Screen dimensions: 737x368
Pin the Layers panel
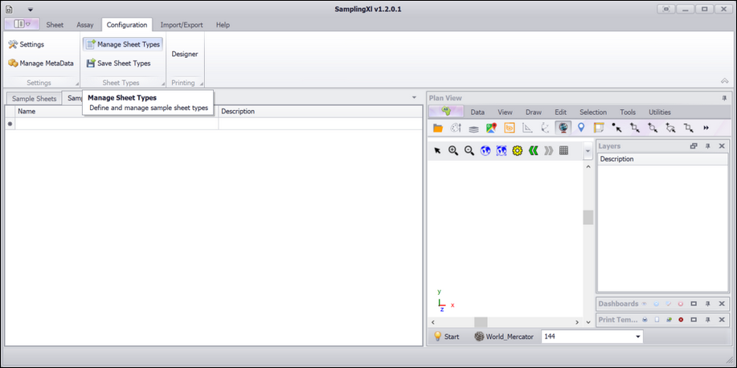point(707,146)
